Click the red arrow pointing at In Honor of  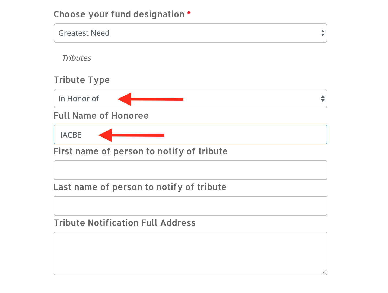pyautogui.click(x=151, y=99)
